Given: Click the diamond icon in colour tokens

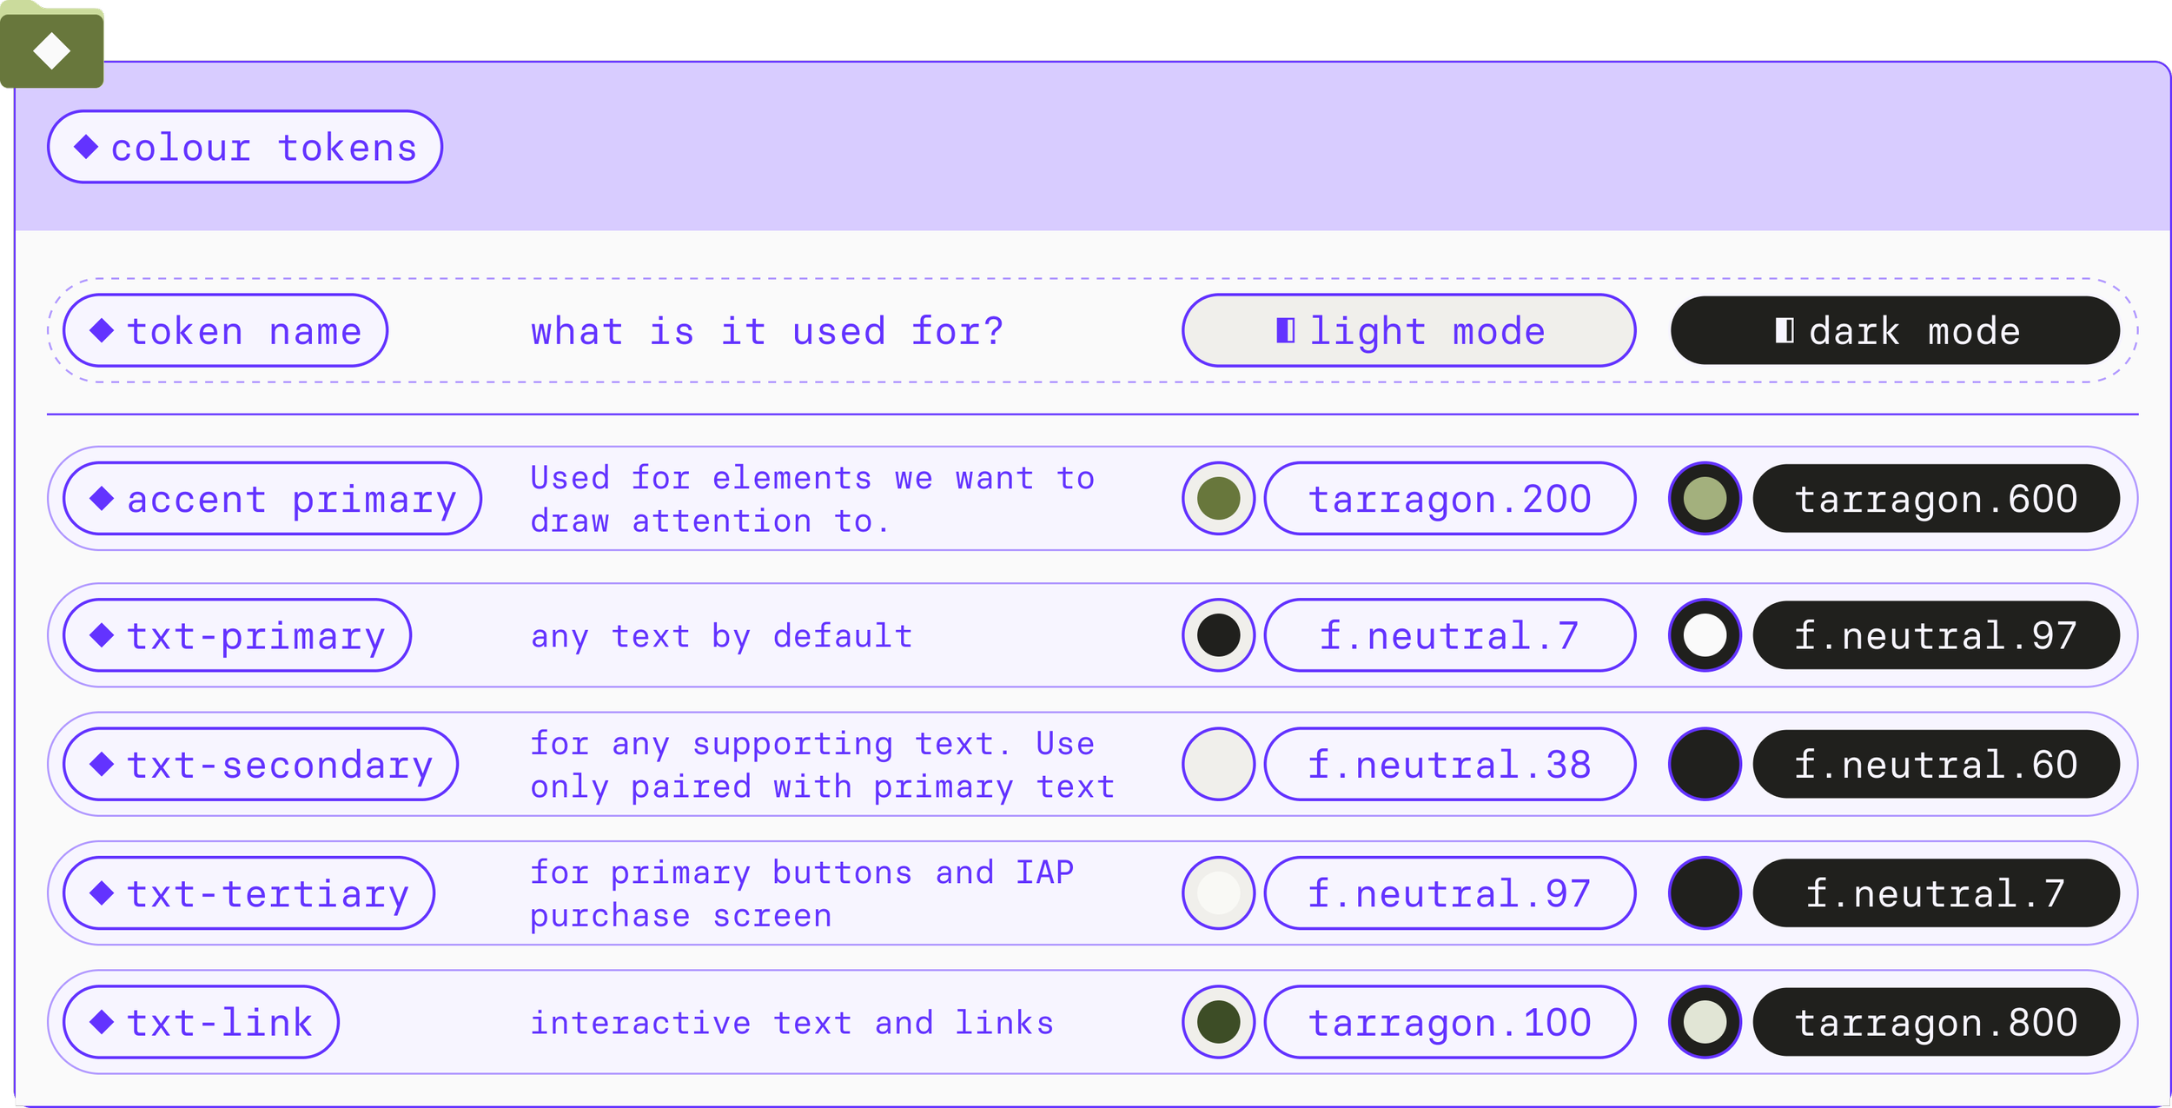Looking at the screenshot, I should coord(86,147).
